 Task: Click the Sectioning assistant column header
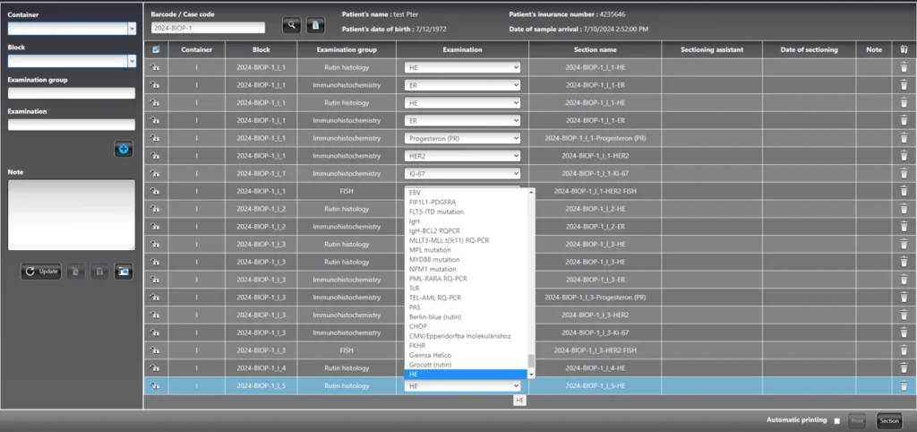pos(712,50)
